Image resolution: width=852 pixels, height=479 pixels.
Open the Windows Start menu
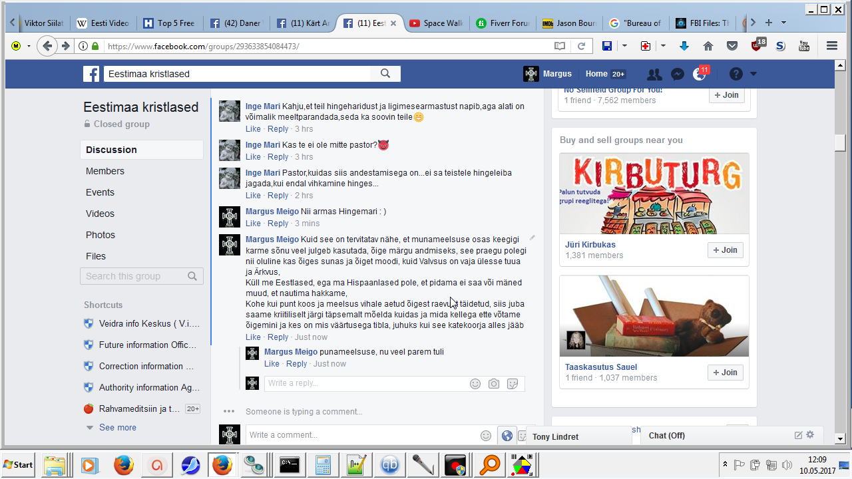(x=18, y=464)
